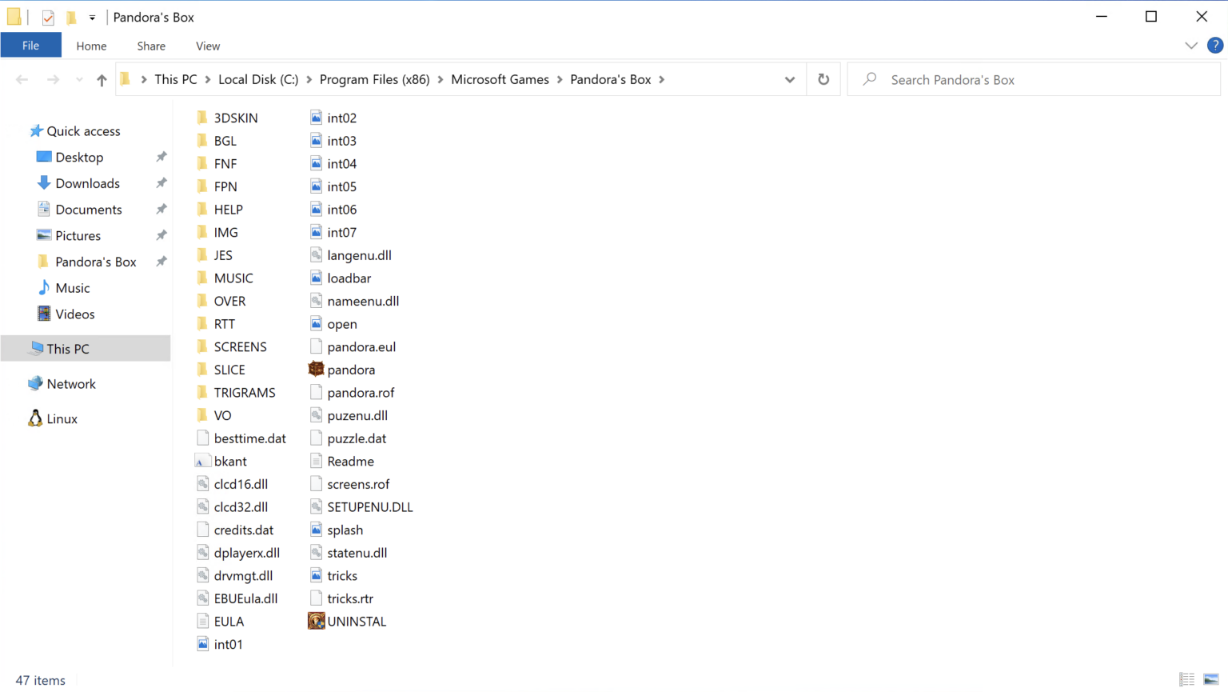Viewport: 1228px width, 692px height.
Task: Switch to the View ribbon tab
Action: pyautogui.click(x=208, y=46)
